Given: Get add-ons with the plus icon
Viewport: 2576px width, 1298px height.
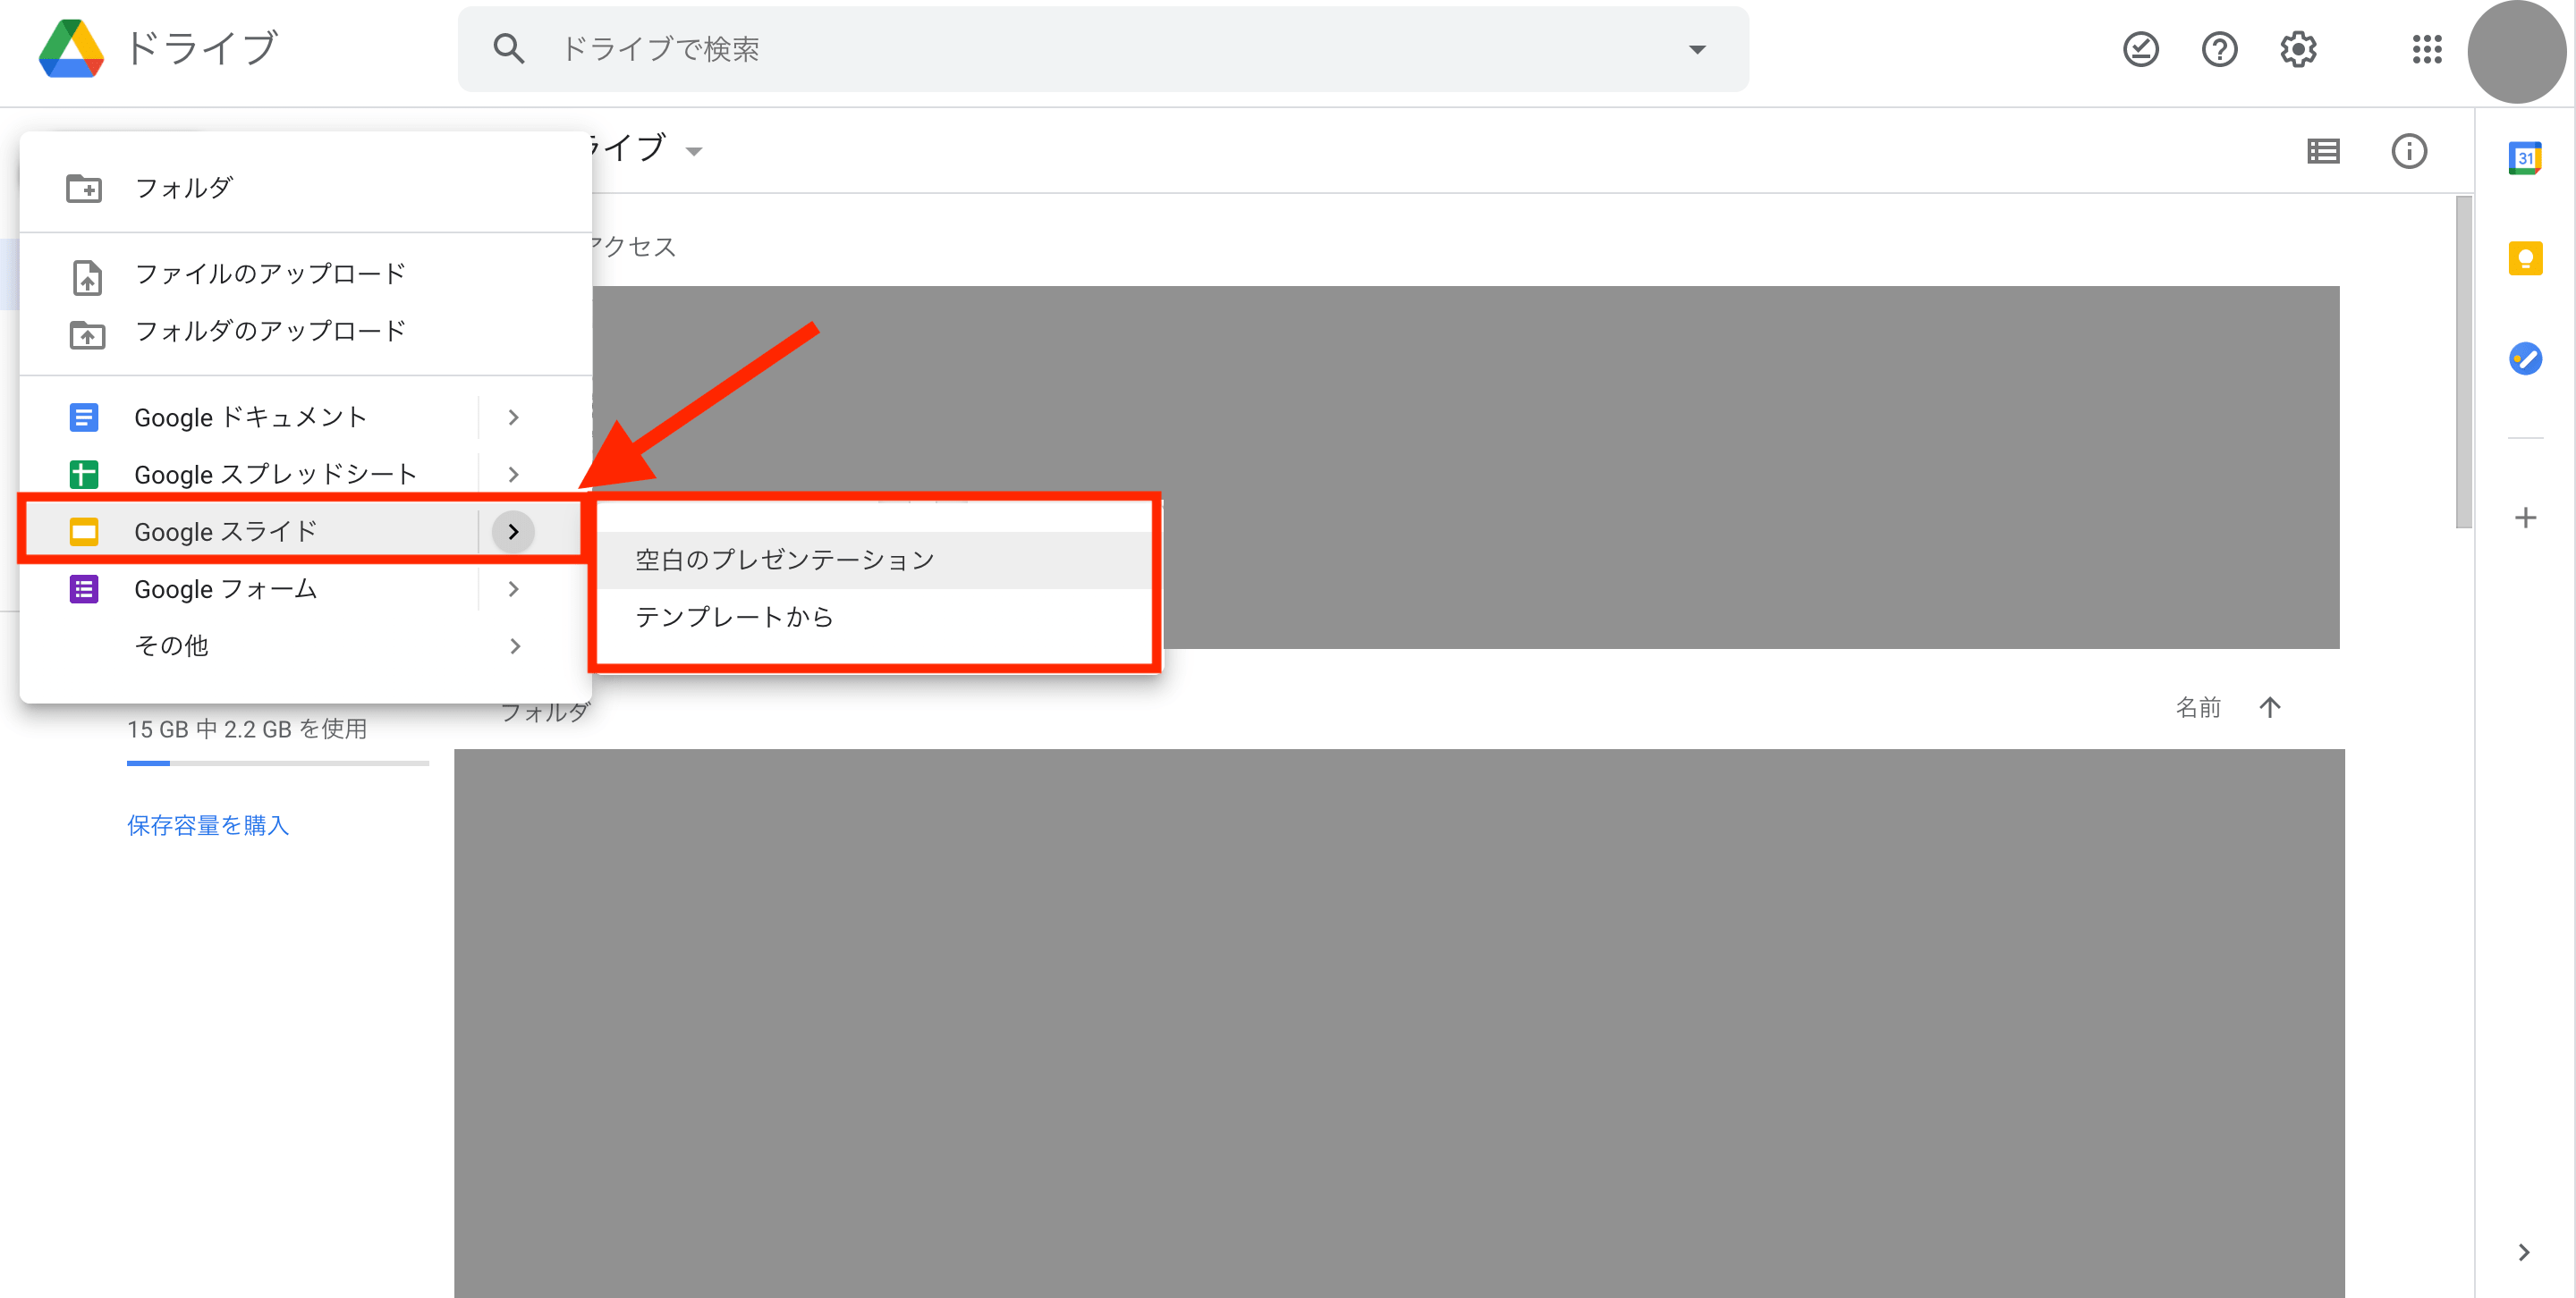Looking at the screenshot, I should tap(2525, 518).
